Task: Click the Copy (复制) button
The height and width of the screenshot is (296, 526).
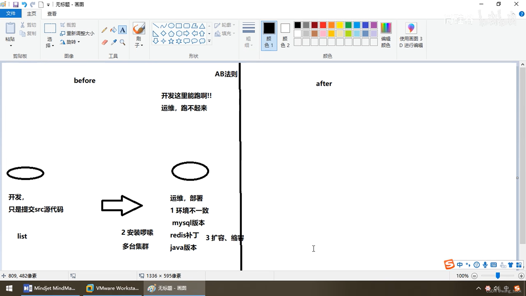Action: [28, 33]
